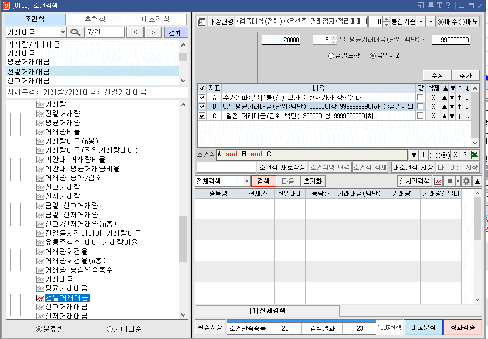The width and height of the screenshot is (488, 339).
Task: Click the T font icon in the title bar
Action: click(x=439, y=5)
